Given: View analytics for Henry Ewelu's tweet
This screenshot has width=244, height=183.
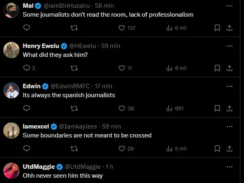Looking at the screenshot, I should (176, 68).
